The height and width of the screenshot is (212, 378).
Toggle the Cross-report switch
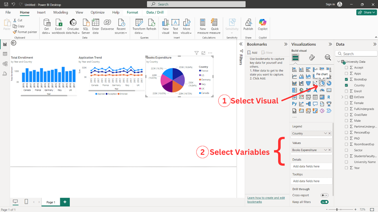[x=324, y=195]
